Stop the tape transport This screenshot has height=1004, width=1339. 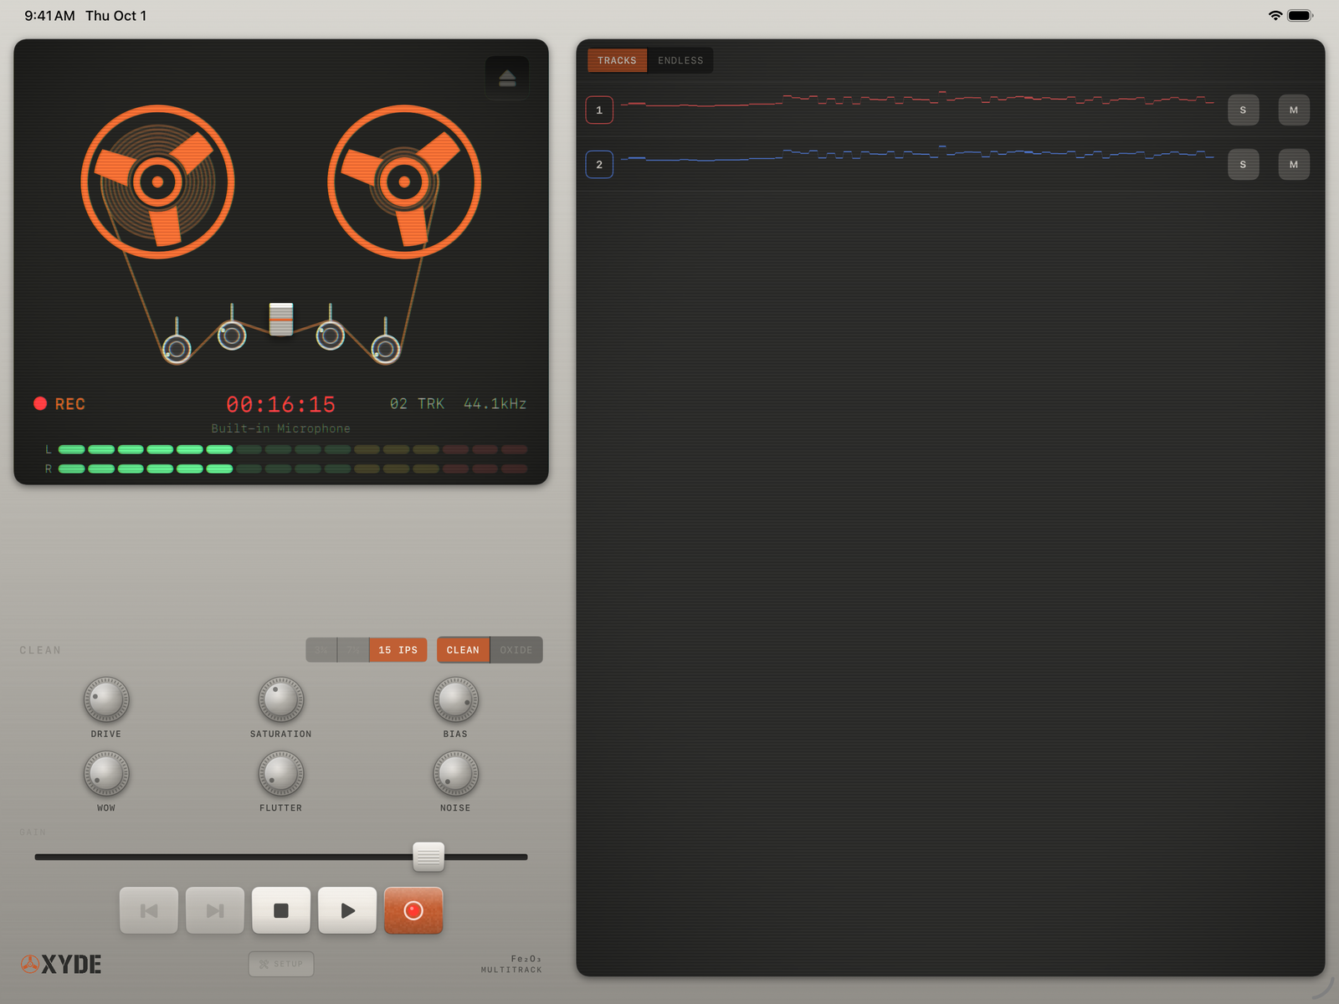coord(281,910)
